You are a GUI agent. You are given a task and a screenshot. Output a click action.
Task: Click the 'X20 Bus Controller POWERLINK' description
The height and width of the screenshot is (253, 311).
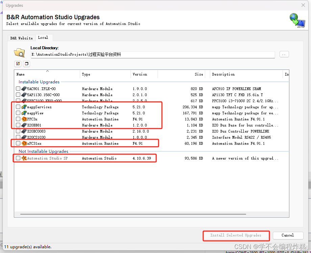coord(241,131)
